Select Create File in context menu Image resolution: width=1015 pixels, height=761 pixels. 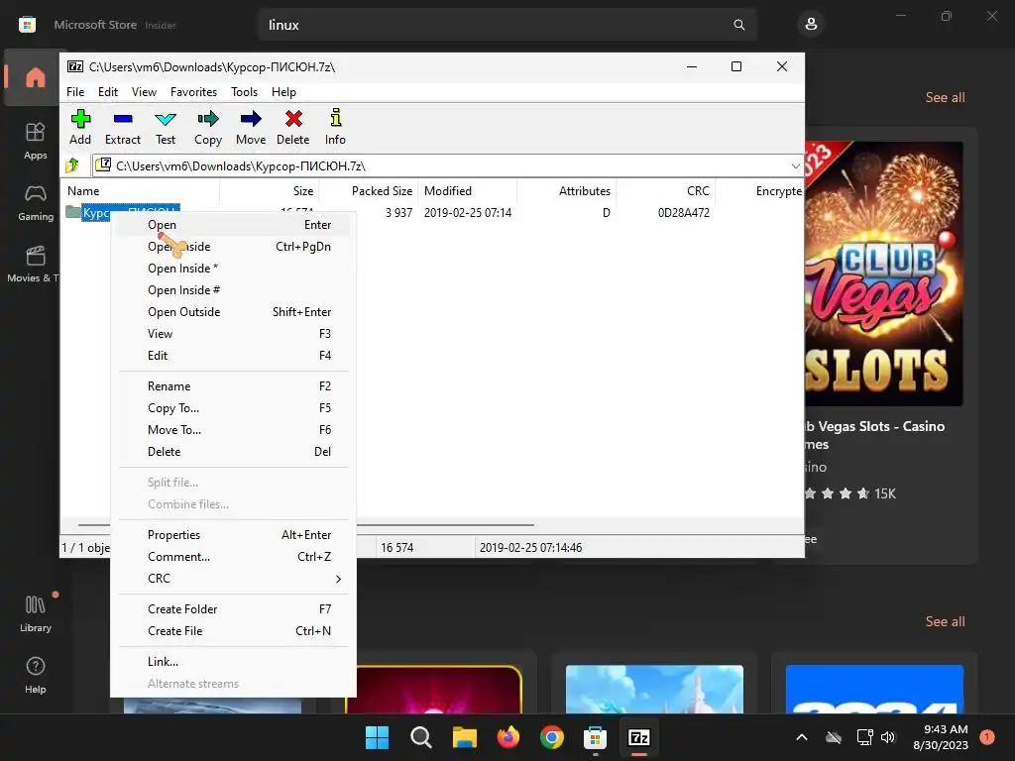(x=233, y=631)
